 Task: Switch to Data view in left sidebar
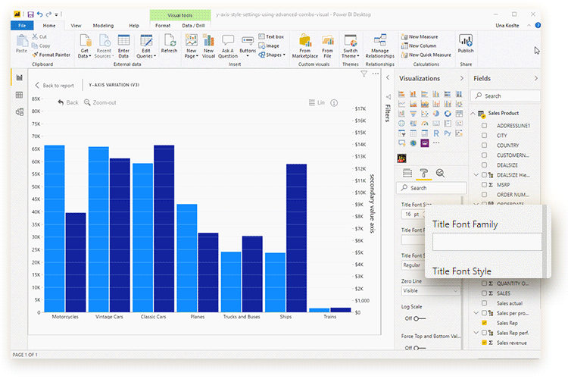(20, 95)
